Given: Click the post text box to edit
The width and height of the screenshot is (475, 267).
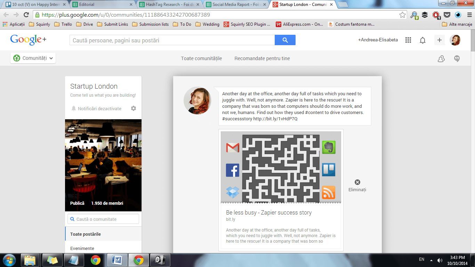Looking at the screenshot, I should tap(295, 106).
